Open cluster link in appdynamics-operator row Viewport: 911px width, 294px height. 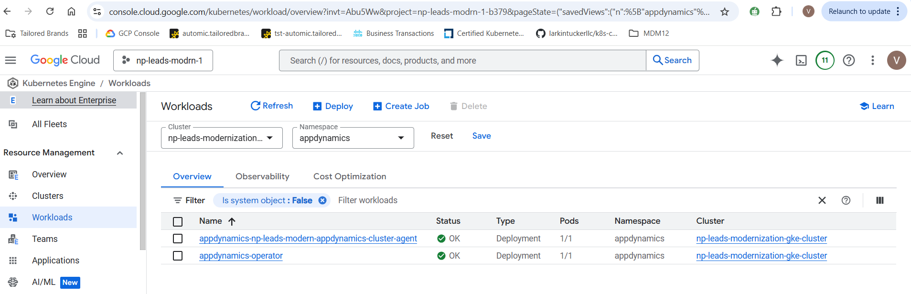(761, 256)
